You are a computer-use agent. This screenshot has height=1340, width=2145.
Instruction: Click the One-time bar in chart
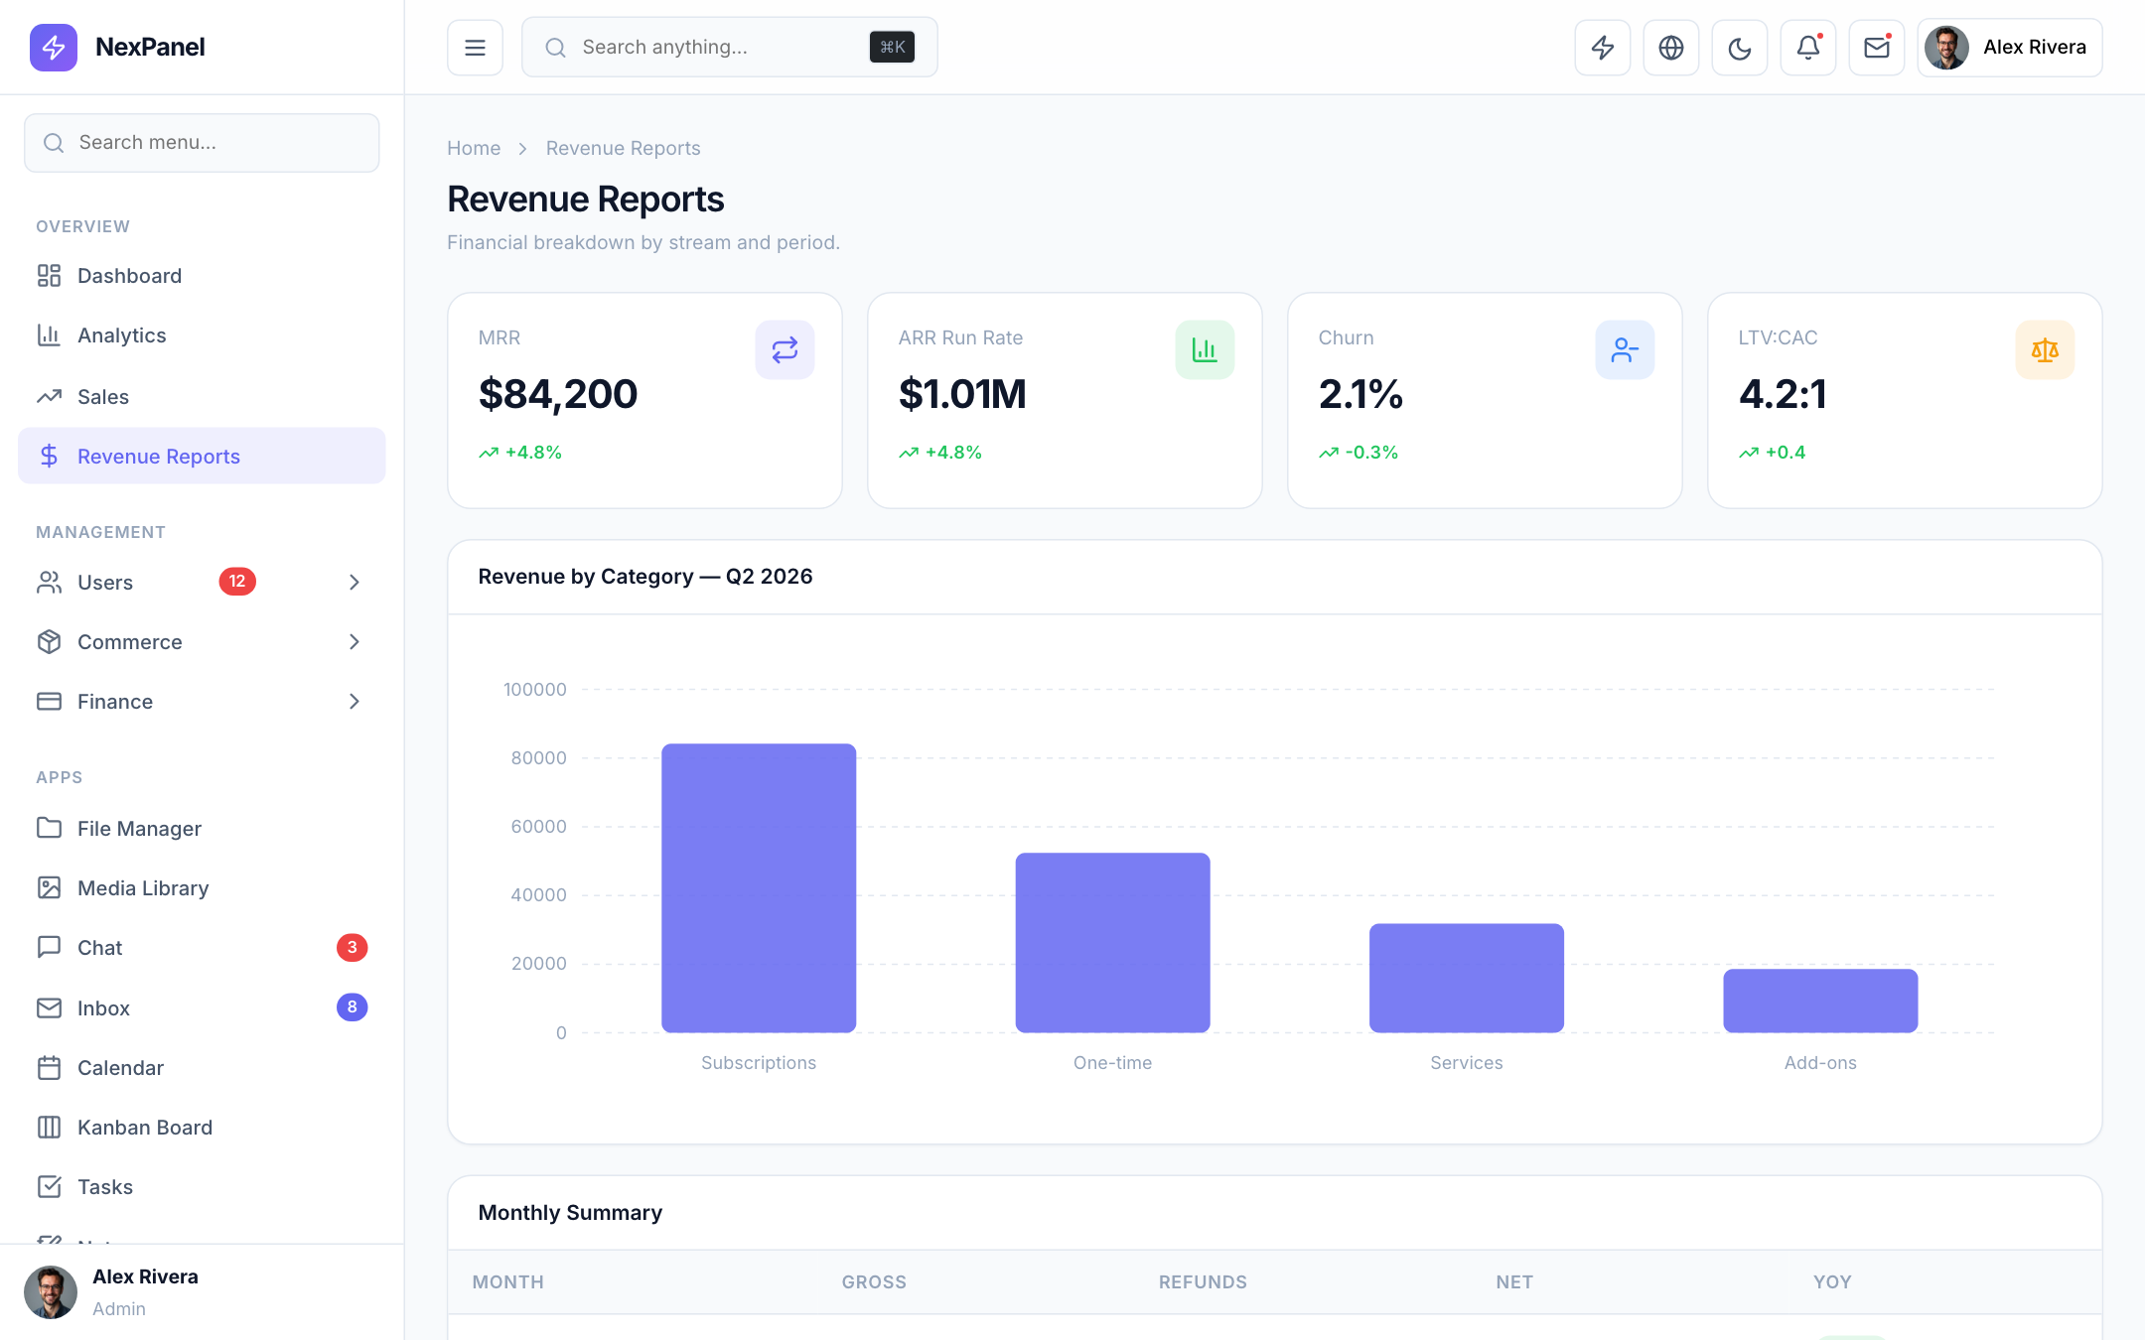pos(1112,942)
